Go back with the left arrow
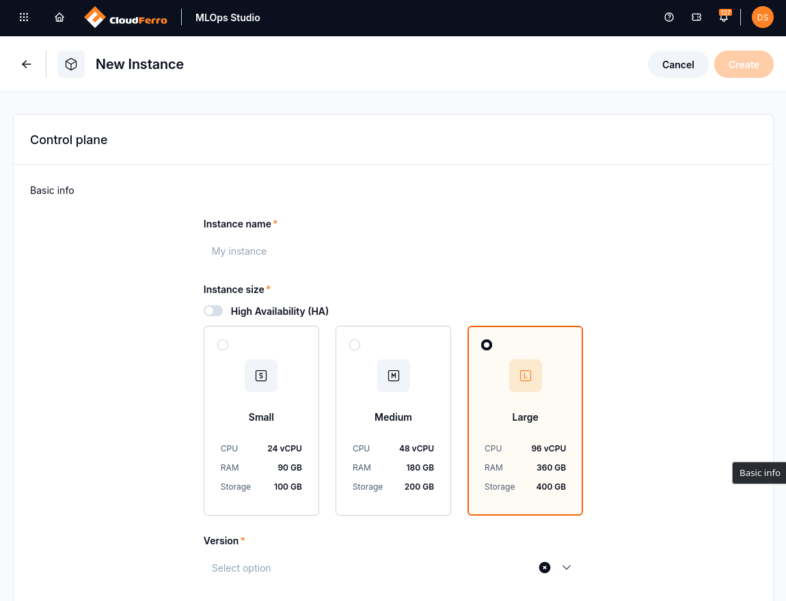The width and height of the screenshot is (786, 601). pos(27,64)
